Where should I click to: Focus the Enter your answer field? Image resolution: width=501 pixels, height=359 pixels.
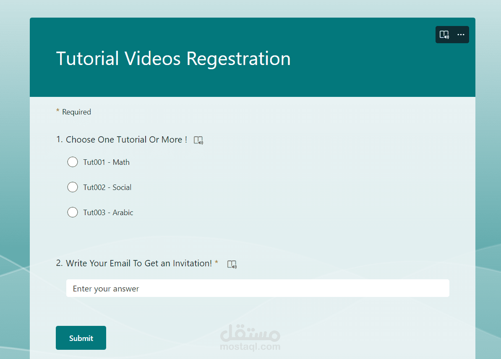[x=258, y=289]
